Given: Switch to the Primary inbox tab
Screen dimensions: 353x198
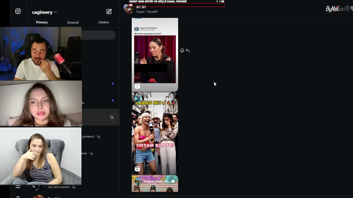Looking at the screenshot, I should [x=42, y=22].
